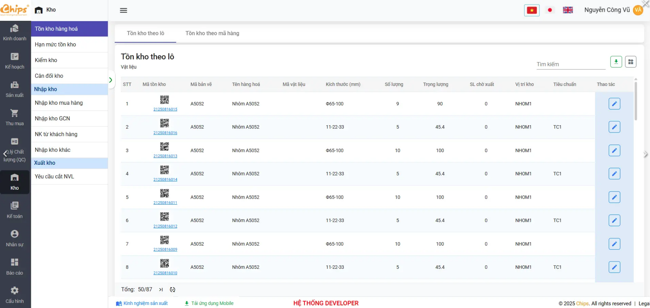The width and height of the screenshot is (650, 308).
Task: Open the Q.lý Chất lượng (QC) module
Action: point(15,150)
